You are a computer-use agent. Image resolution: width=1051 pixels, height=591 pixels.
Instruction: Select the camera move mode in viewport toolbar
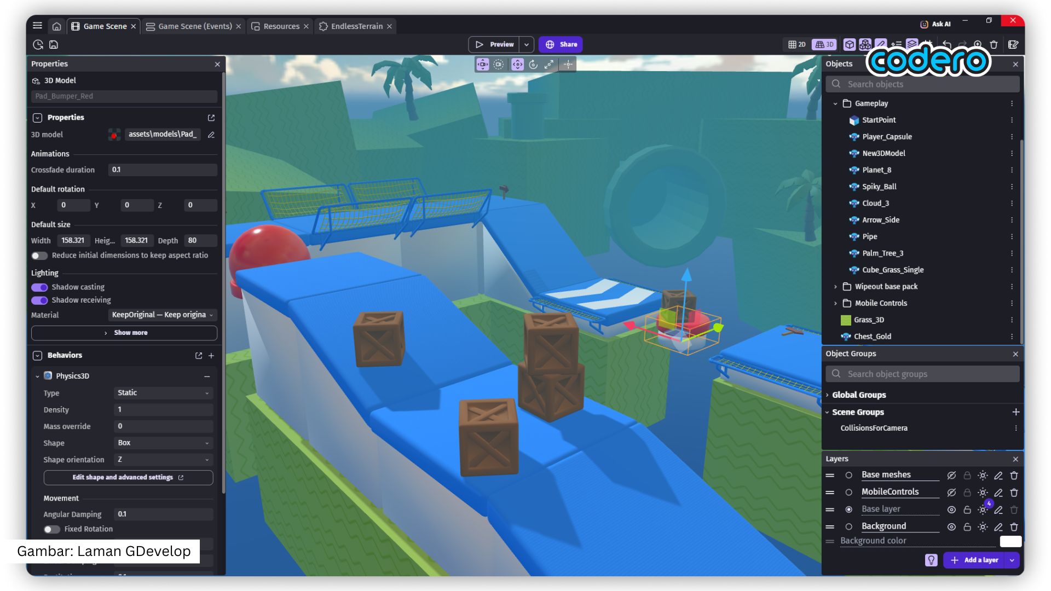(482, 65)
